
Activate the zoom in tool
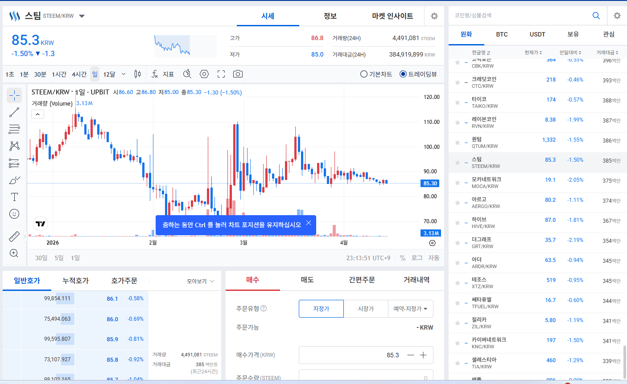14,253
